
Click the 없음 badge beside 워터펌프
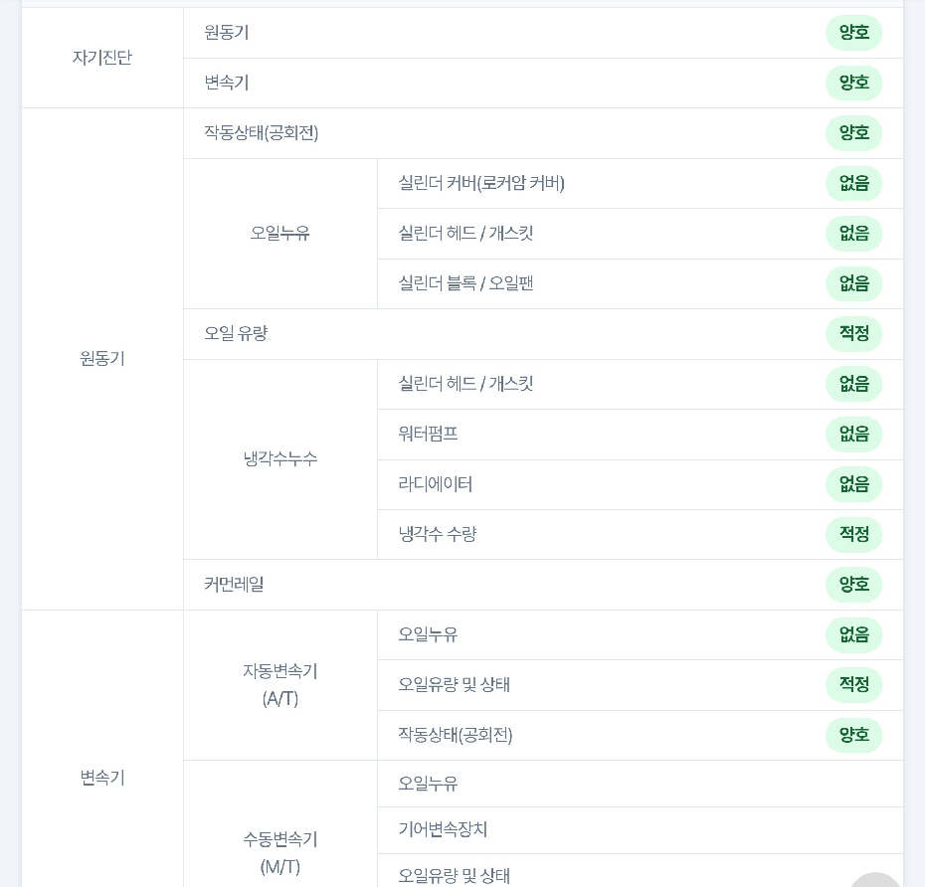pos(853,435)
